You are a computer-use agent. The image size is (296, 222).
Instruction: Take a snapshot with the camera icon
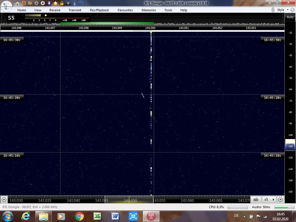click(x=68, y=3)
